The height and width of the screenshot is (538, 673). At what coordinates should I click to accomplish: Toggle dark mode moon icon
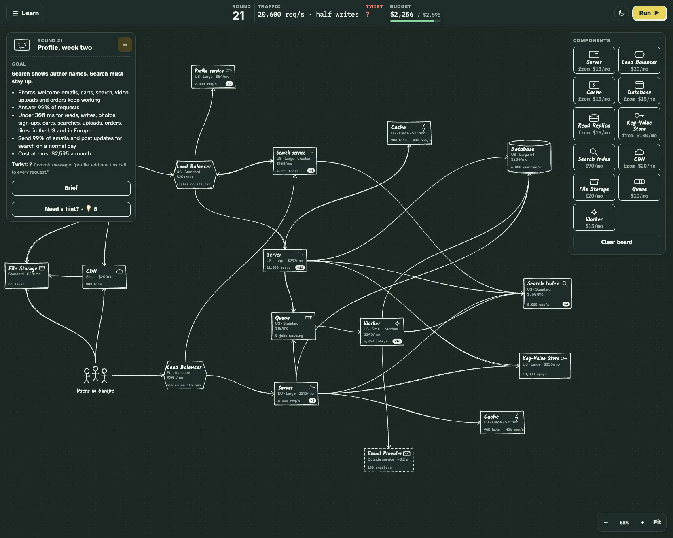pos(622,13)
